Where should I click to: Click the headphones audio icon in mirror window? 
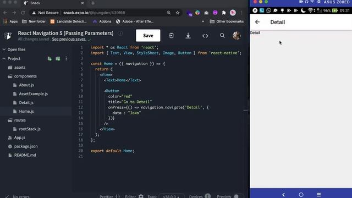click(x=307, y=2)
